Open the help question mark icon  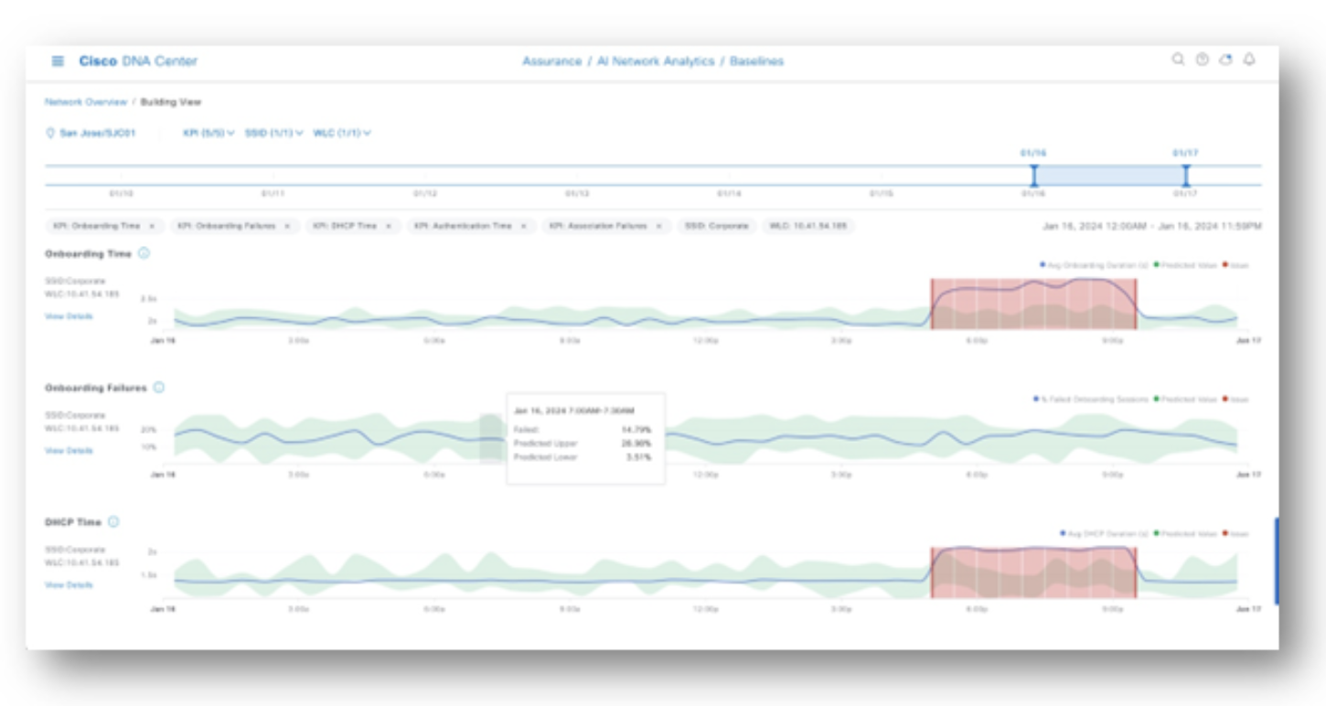point(1202,59)
